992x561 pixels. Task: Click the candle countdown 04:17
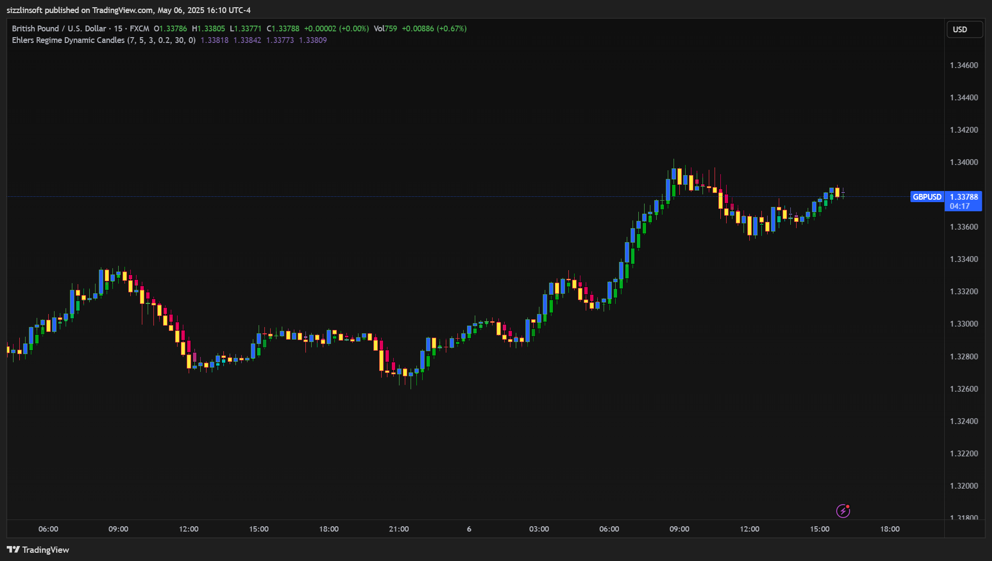click(960, 206)
